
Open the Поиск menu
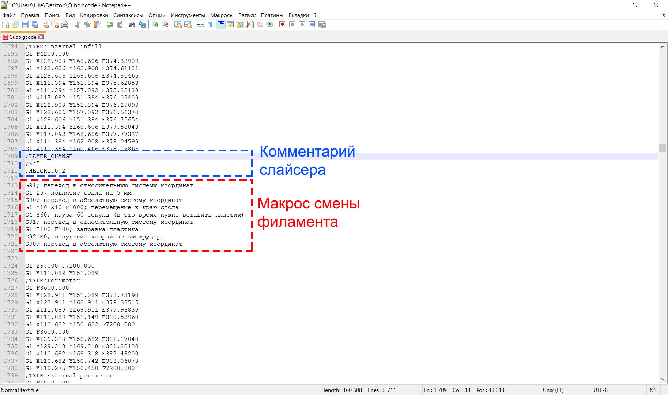click(52, 15)
